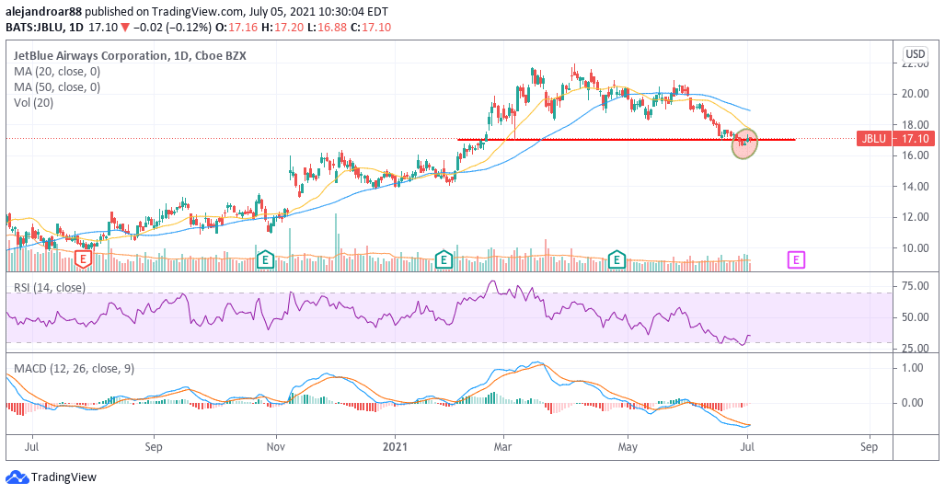
Task: Select the MACD (12, 26, close, 9) legend
Action: 75,368
